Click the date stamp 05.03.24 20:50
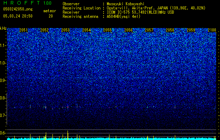The image size is (220, 140). pos(18,16)
